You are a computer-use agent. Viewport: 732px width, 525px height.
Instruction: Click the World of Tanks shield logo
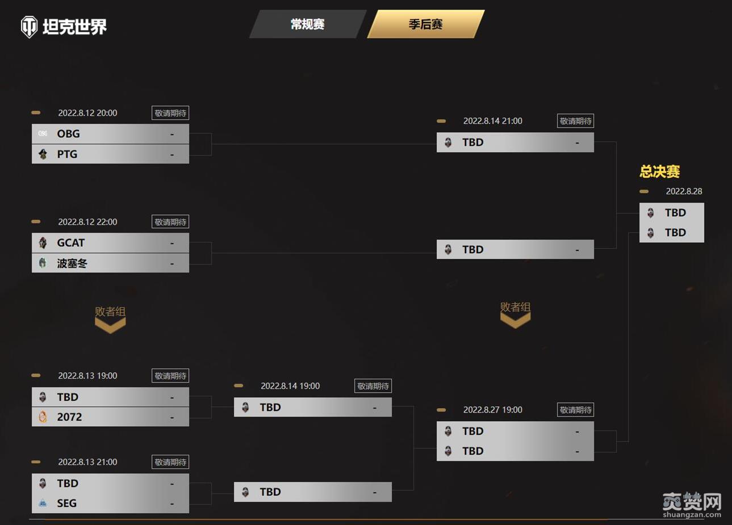click(x=29, y=26)
